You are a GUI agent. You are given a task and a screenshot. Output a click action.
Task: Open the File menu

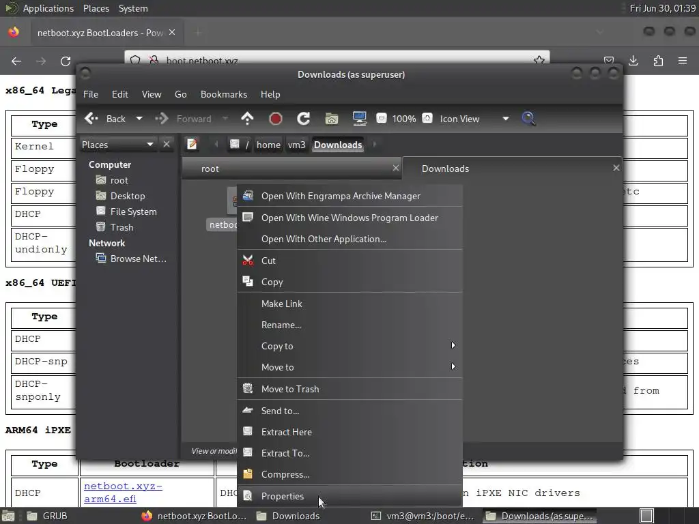coord(91,94)
